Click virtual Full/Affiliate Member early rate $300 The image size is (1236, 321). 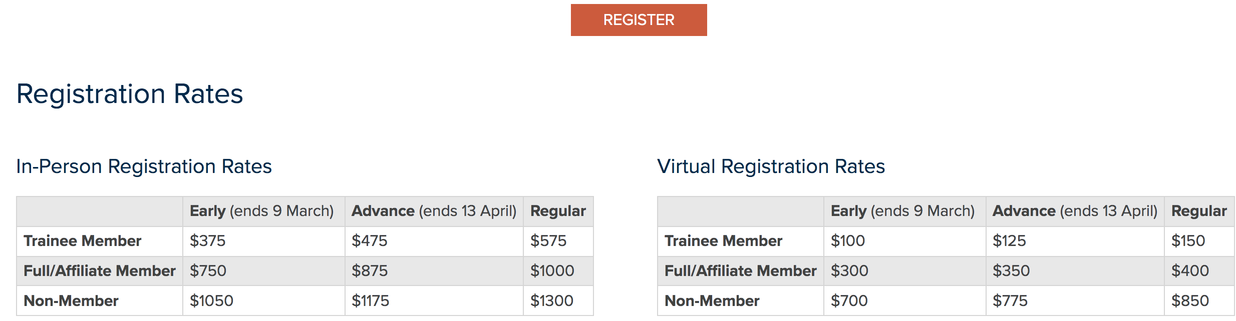point(849,271)
